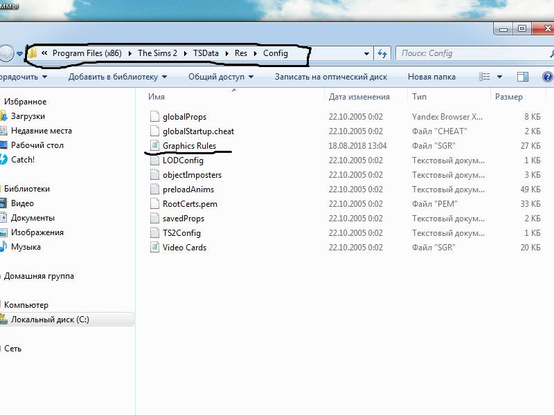Expand the Res breadcrumb arrow
Image resolution: width=554 pixels, height=415 pixels.
click(256, 53)
